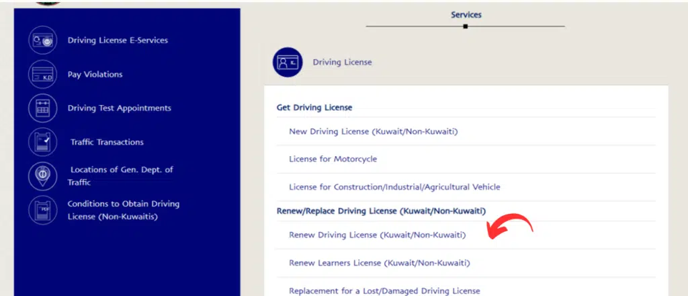This screenshot has height=296, width=688.
Task: Open Pay Violations in sidebar
Action: pyautogui.click(x=95, y=74)
